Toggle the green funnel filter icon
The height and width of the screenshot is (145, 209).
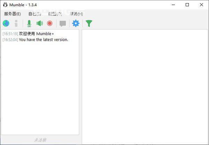click(x=89, y=23)
